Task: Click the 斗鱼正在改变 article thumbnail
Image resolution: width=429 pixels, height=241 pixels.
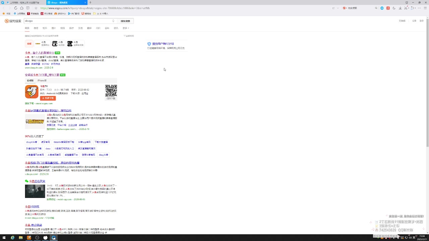Action: (35, 191)
